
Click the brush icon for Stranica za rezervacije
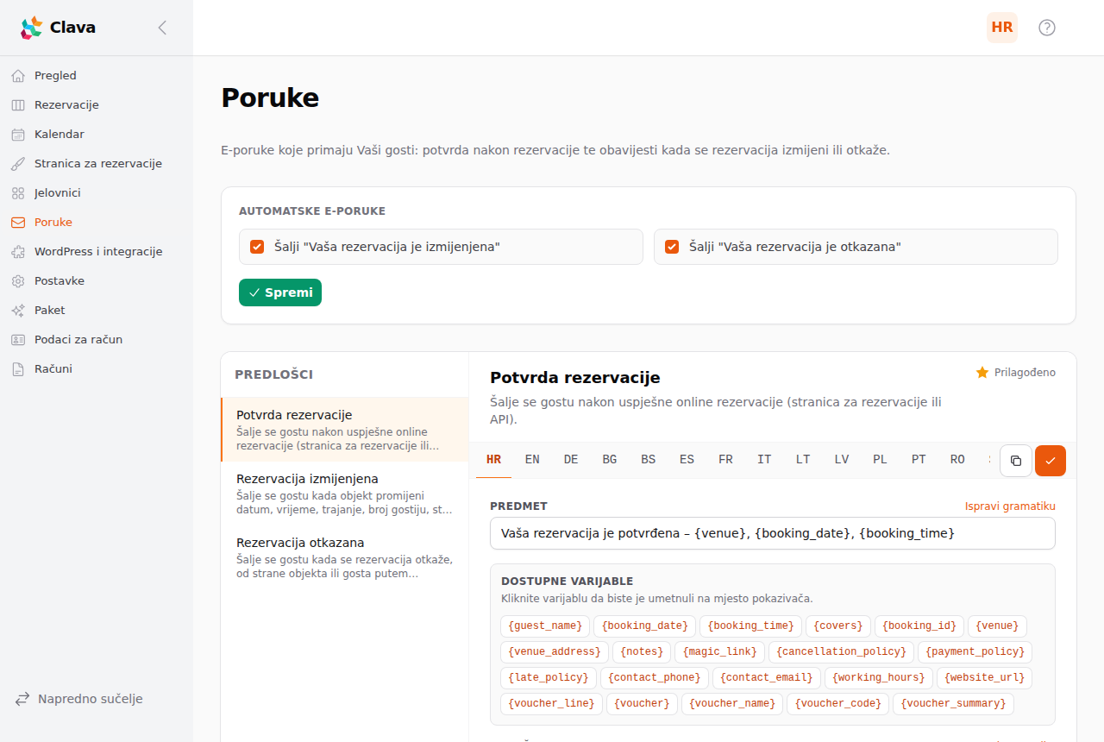(x=18, y=164)
